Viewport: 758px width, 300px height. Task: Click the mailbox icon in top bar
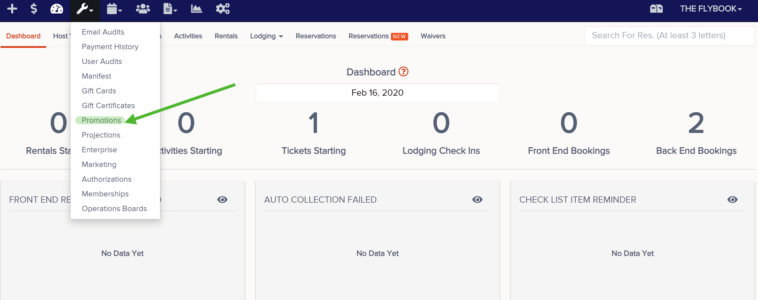pos(656,9)
